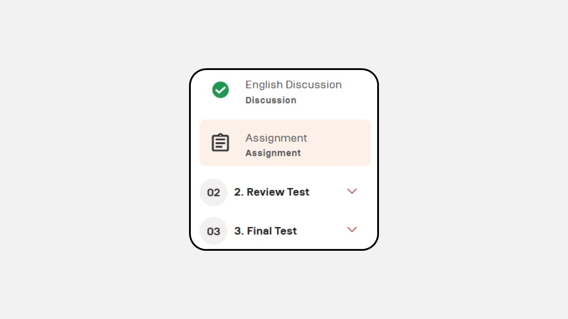Expand the Review Test section chevron
The width and height of the screenshot is (568, 319).
(x=352, y=191)
